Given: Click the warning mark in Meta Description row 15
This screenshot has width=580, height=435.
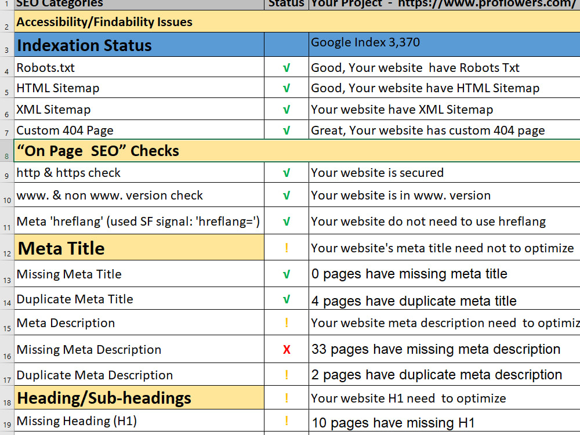Looking at the screenshot, I should point(287,322).
